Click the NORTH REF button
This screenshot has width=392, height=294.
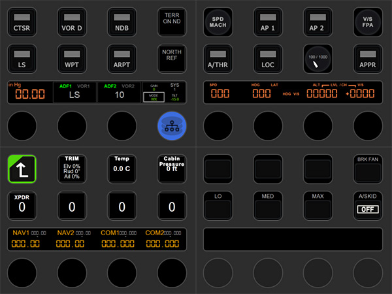pos(172,59)
